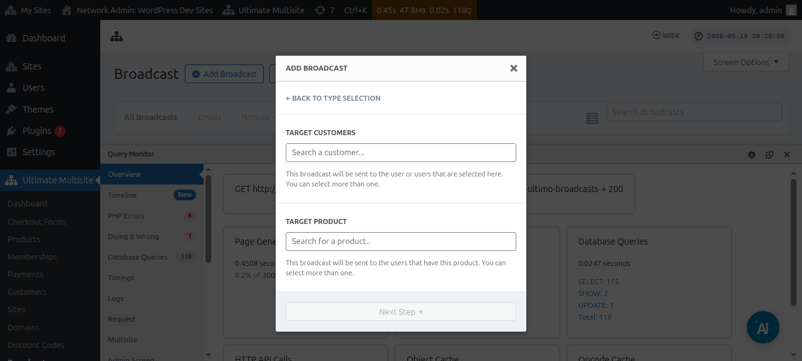Open the updates counter in admin bar
Screen dimensions: 802x361
pyautogui.click(x=324, y=10)
